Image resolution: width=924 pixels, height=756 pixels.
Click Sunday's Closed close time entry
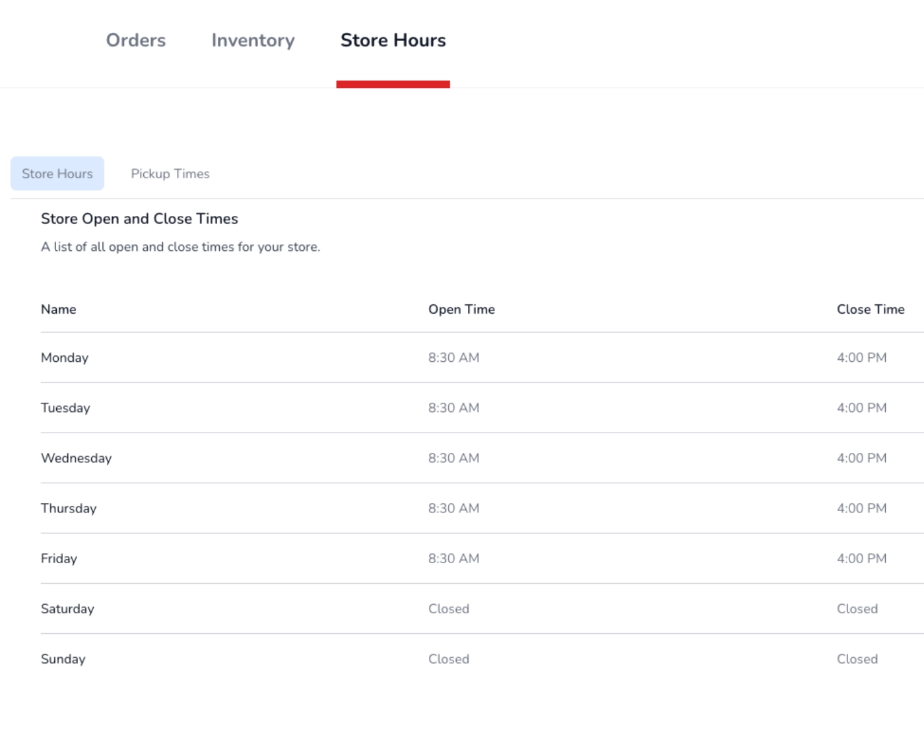[x=857, y=658]
